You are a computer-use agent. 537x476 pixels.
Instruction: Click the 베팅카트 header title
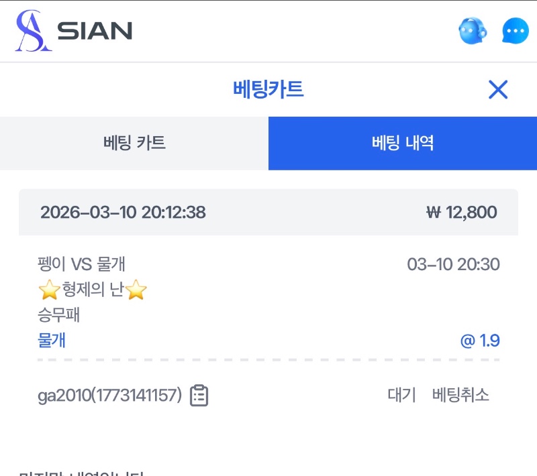click(268, 89)
